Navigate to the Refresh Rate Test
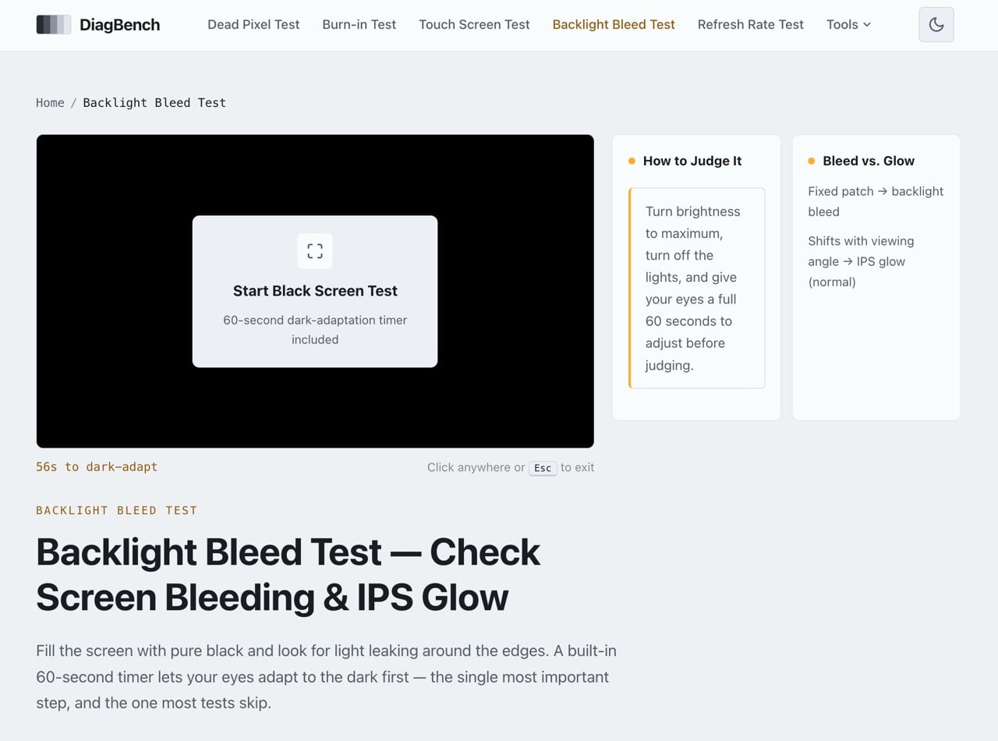The height and width of the screenshot is (741, 998). tap(751, 25)
